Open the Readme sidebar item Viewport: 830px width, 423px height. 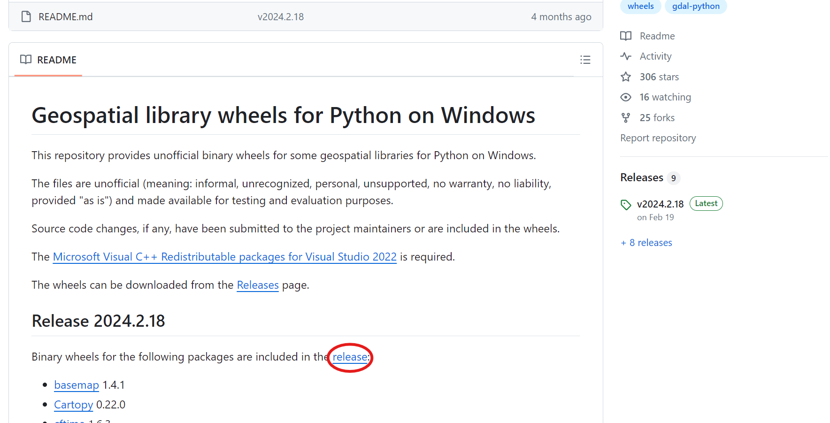(657, 36)
